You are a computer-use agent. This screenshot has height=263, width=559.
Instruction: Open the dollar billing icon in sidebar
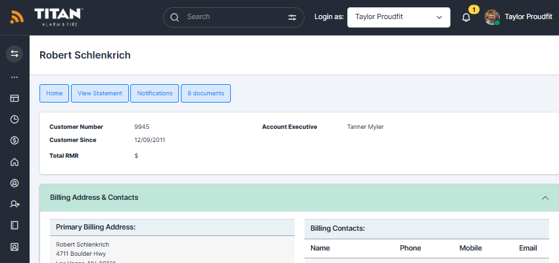click(x=14, y=141)
